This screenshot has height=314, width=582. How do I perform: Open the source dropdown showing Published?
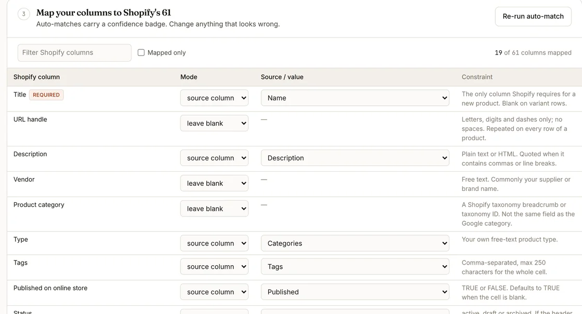coord(355,292)
